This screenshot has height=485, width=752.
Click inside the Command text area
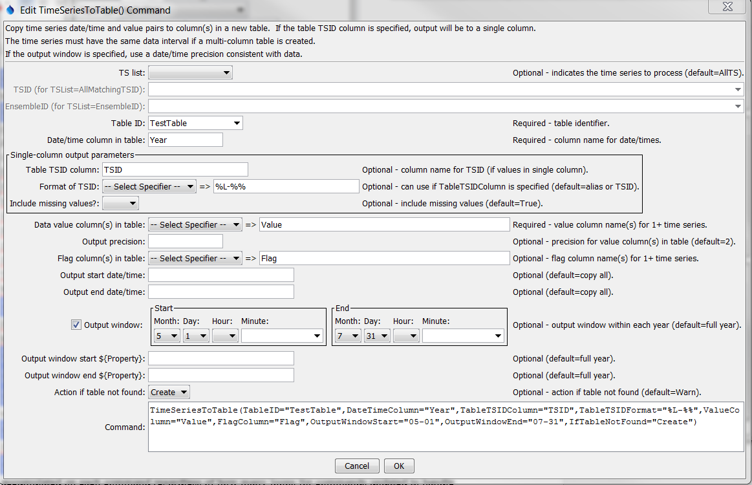pyautogui.click(x=446, y=427)
